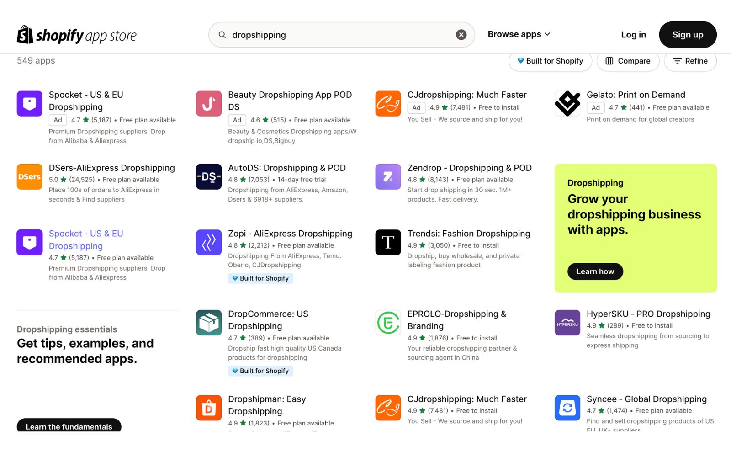731x457 pixels.
Task: Open Zendrop - Dropshipping & POD link
Action: click(x=470, y=168)
